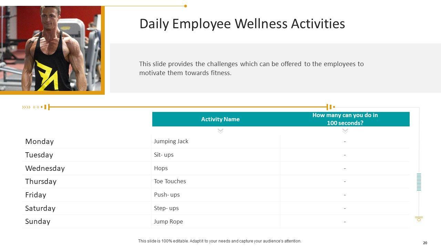This screenshot has width=441, height=248.
Task: Click the orange dot ending the top line
Action: coord(185,6)
